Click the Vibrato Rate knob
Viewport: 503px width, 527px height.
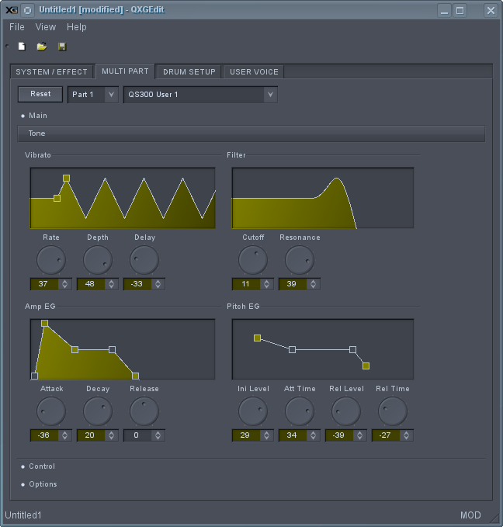pyautogui.click(x=51, y=260)
